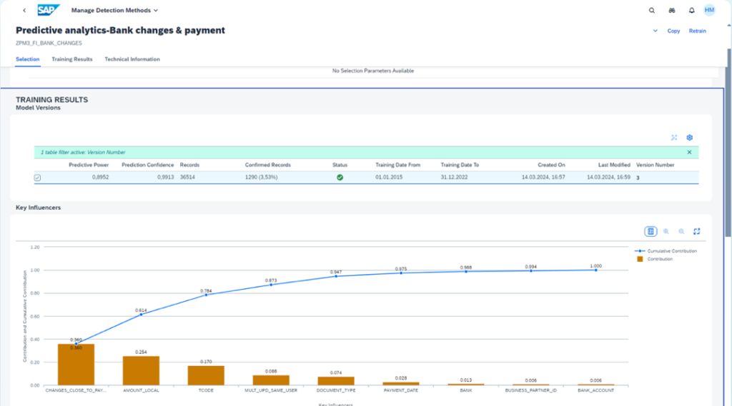Select the 0,8952 predictive power cell

point(100,177)
